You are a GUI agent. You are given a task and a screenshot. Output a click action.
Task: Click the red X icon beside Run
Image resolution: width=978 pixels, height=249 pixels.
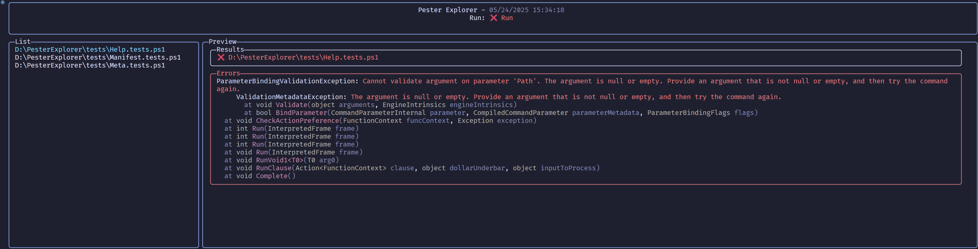(x=493, y=18)
